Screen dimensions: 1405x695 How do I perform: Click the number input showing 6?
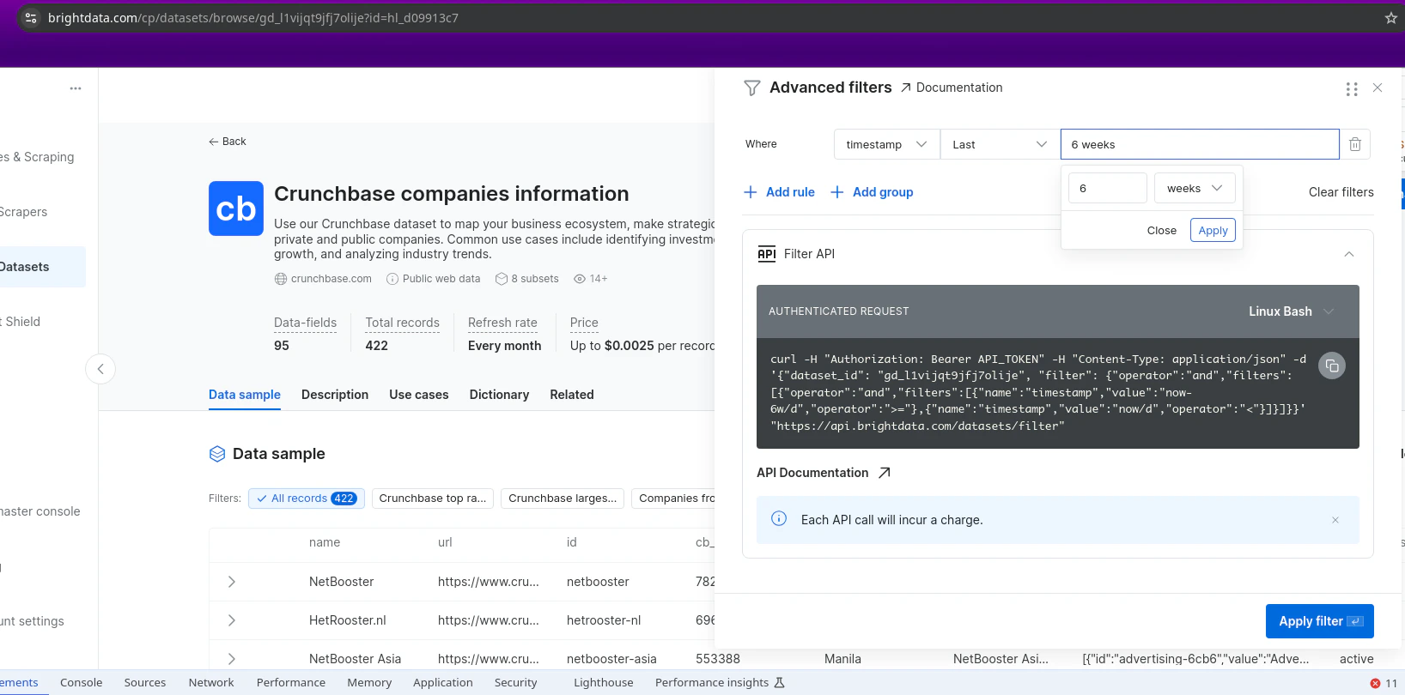click(1108, 188)
